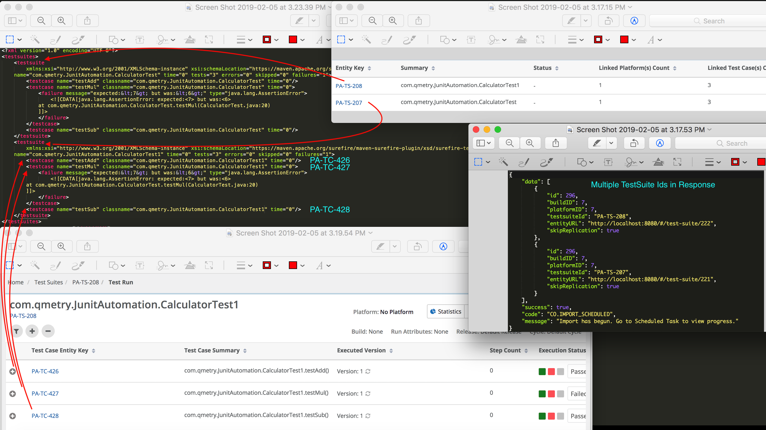Select the Sketch tool in the top toolbar

click(55, 39)
